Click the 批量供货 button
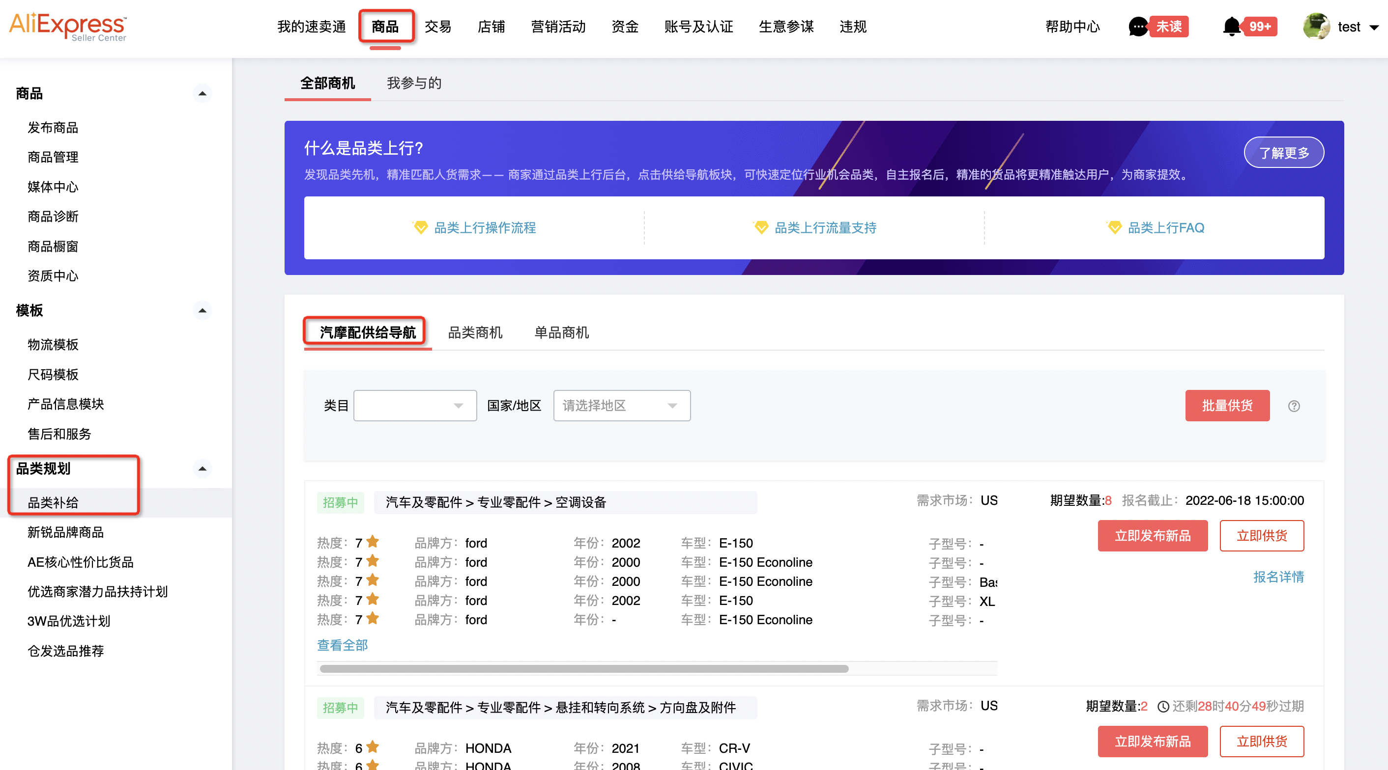 (1227, 406)
